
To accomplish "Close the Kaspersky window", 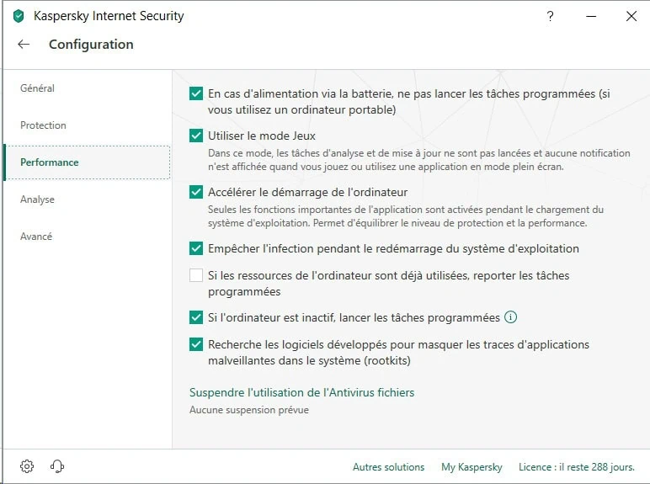I will 631,16.
